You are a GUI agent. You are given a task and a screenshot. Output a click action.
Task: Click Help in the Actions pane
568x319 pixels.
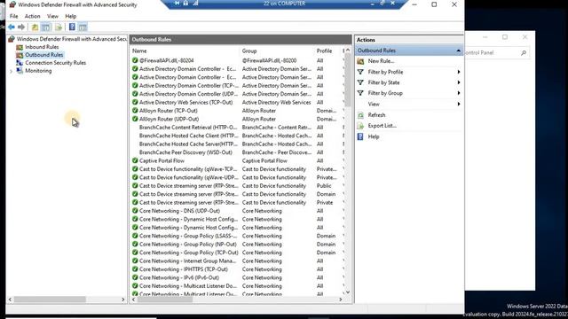coord(374,136)
